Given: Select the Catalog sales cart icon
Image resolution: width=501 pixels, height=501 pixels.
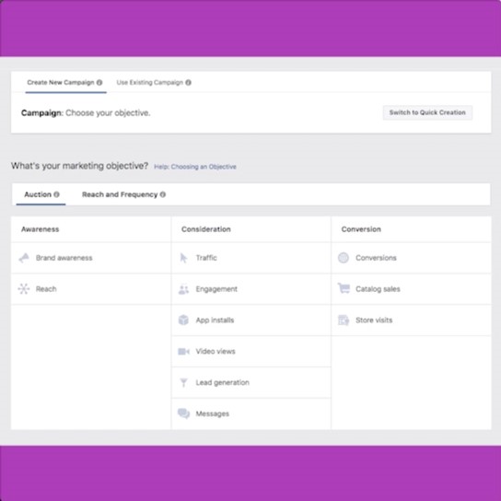Looking at the screenshot, I should (344, 288).
